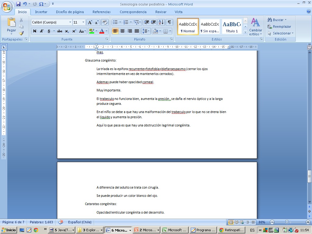
Task: Click the Save floppy disk icon
Action: click(x=18, y=4)
